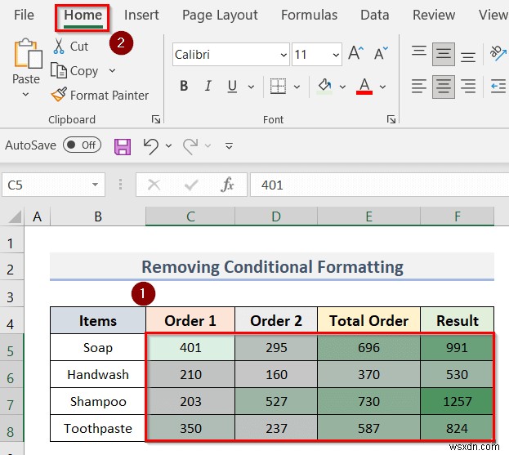
Task: Select the Total Order header cell
Action: [368, 320]
